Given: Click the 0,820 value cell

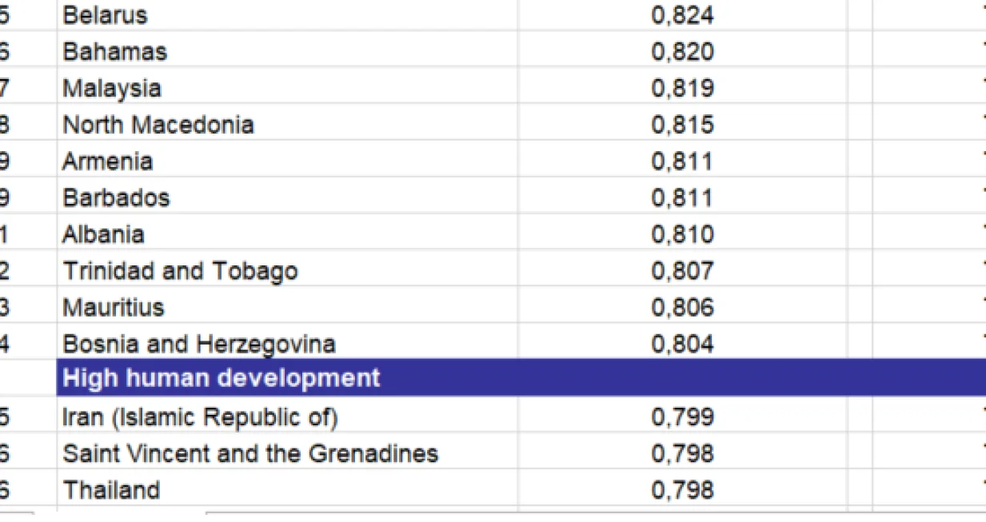Looking at the screenshot, I should pyautogui.click(x=682, y=52).
